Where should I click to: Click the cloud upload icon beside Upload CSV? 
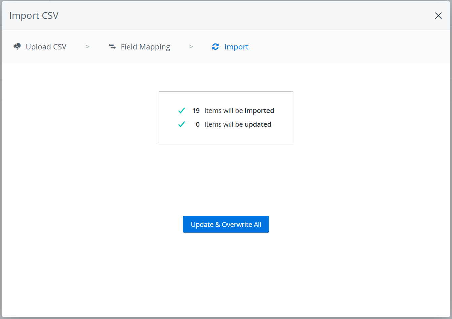17,46
